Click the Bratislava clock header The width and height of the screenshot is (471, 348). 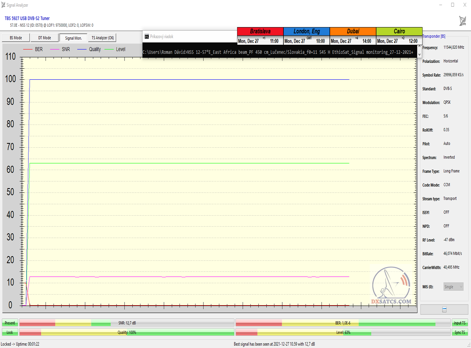[260, 31]
